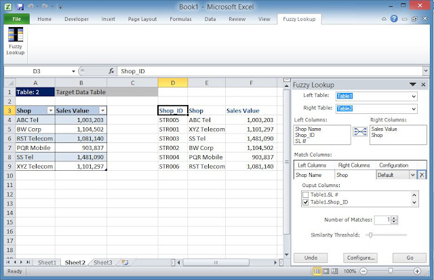Click into the formula bar showing Shop_ID

click(x=270, y=71)
